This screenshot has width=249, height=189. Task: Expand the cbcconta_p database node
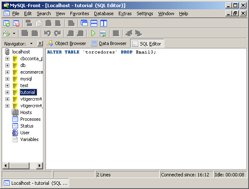click(x=7, y=59)
